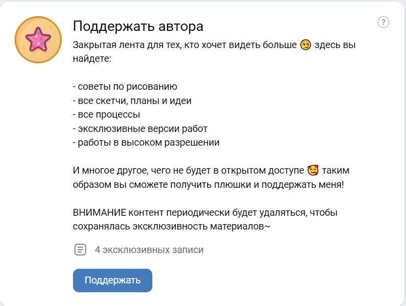Click the советы по рисованию list line
Viewport: 406px width, 306px height.
click(x=125, y=87)
